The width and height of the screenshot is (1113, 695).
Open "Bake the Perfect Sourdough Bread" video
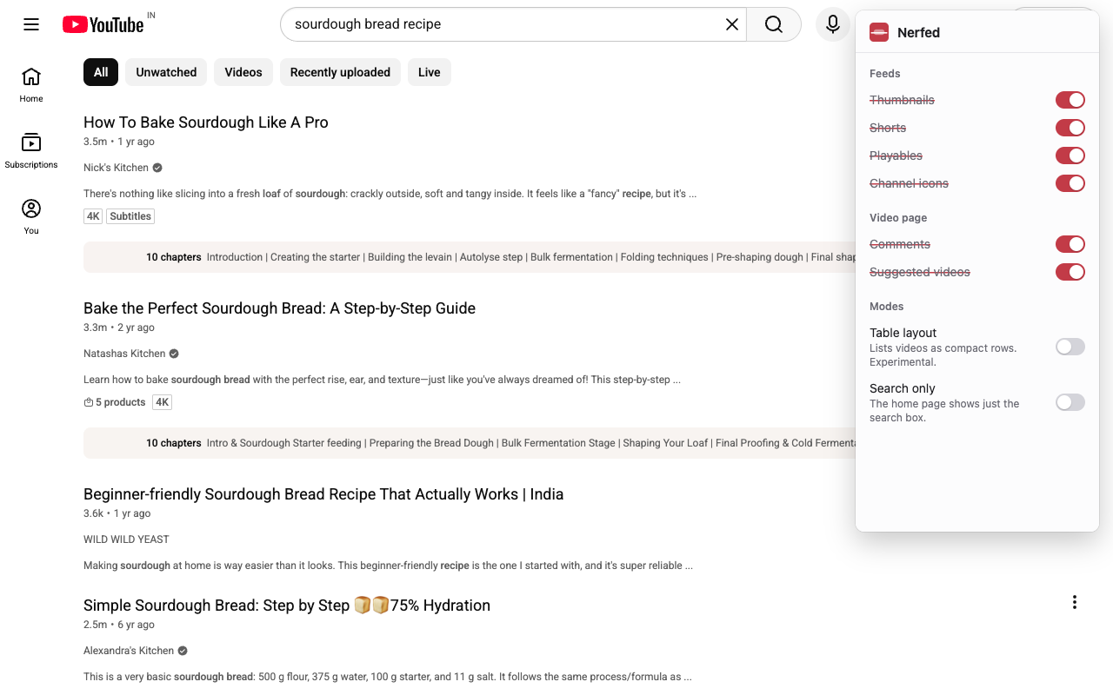coord(279,308)
